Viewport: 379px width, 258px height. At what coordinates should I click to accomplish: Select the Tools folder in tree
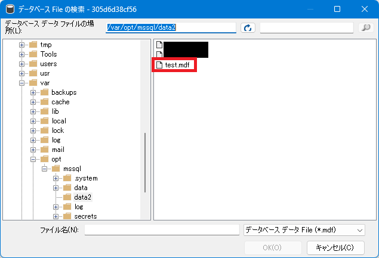[x=48, y=54]
